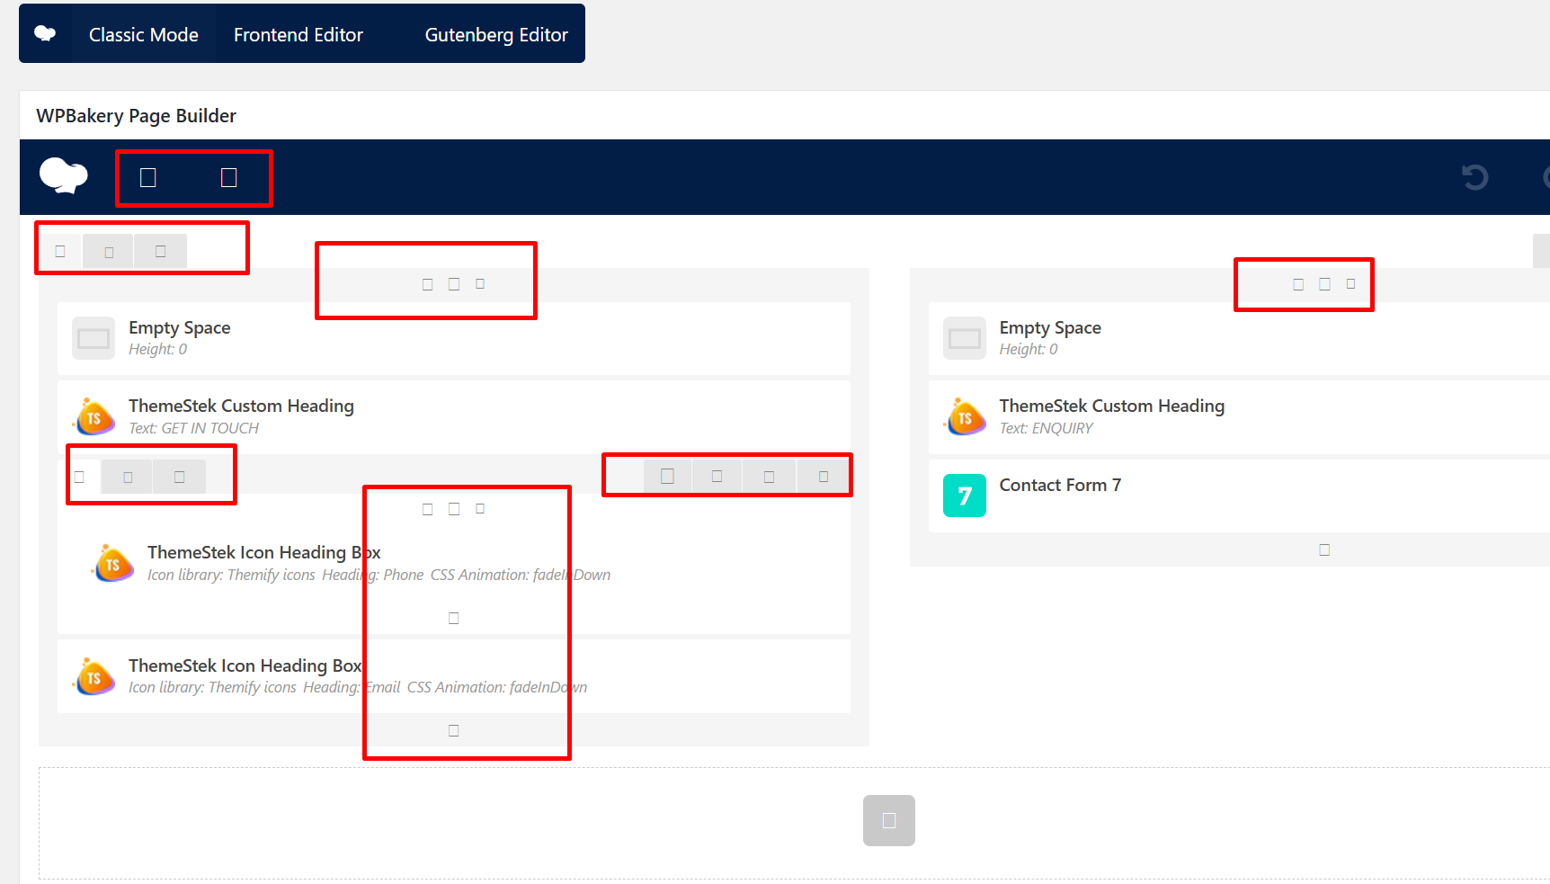The height and width of the screenshot is (884, 1550).
Task: Select the left column Empty Space element
Action: pyautogui.click(x=454, y=338)
